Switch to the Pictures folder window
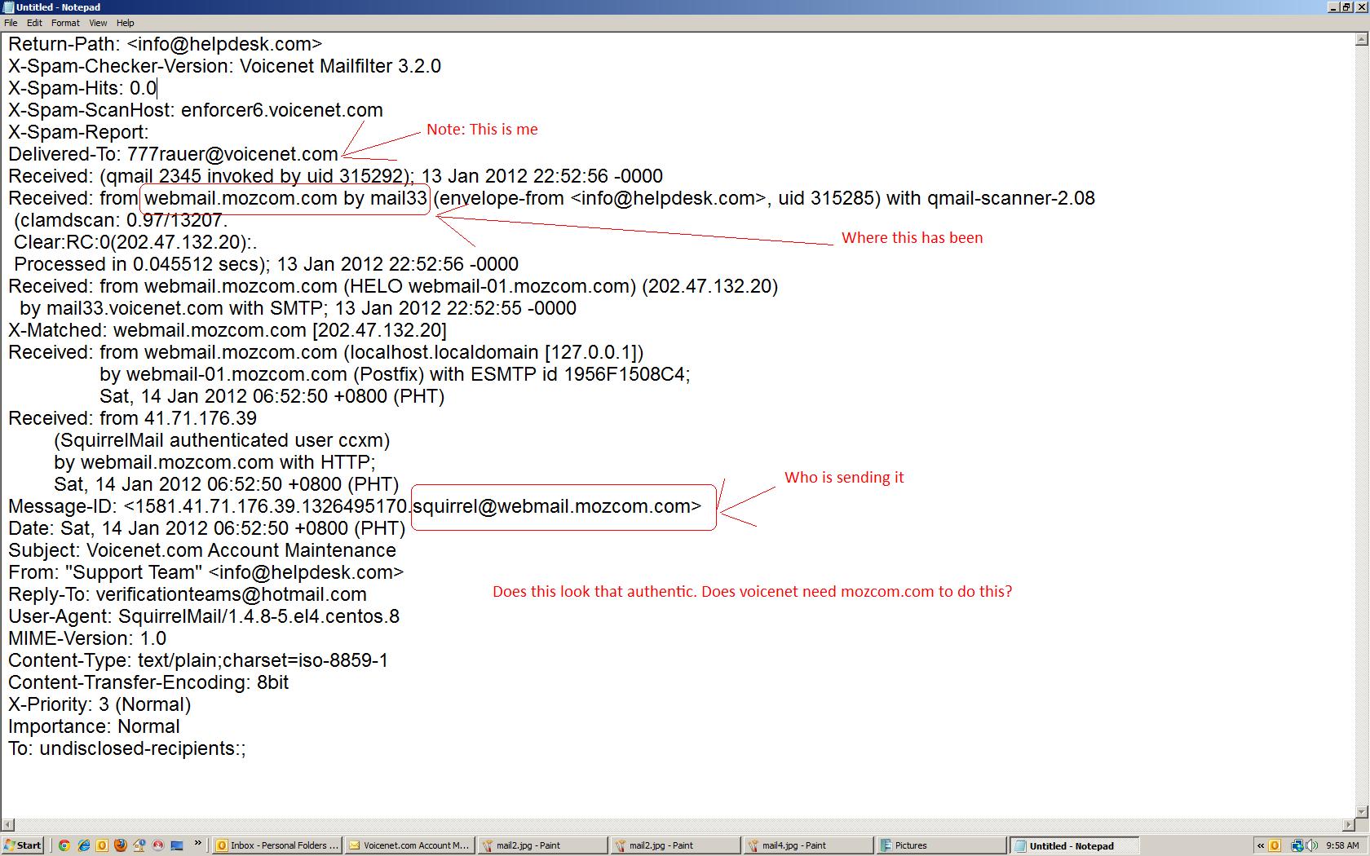 (942, 845)
